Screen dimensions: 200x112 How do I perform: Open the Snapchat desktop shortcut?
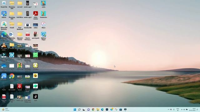[x=35, y=66]
